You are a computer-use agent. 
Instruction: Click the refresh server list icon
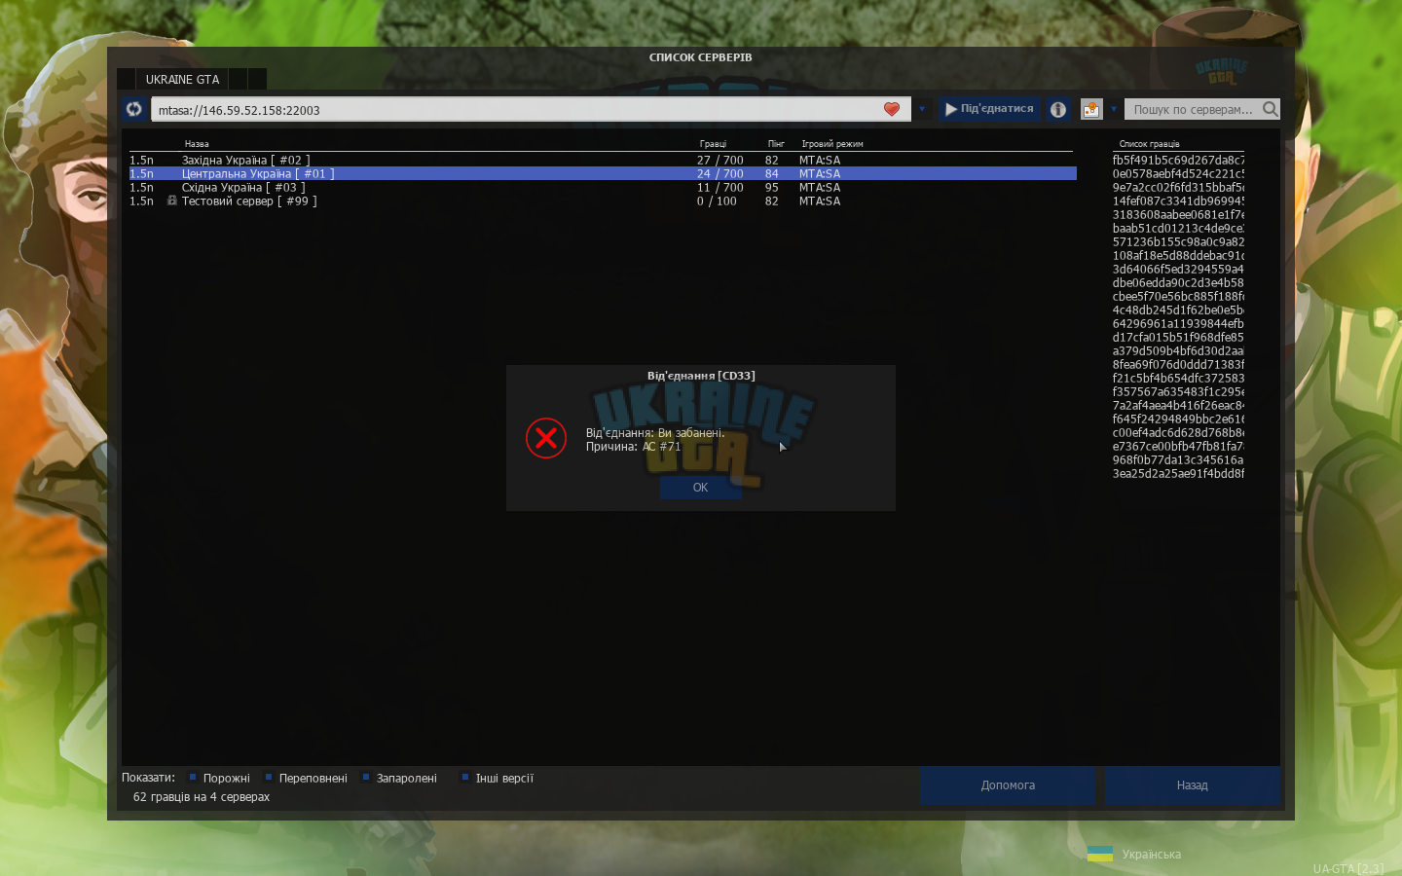133,109
